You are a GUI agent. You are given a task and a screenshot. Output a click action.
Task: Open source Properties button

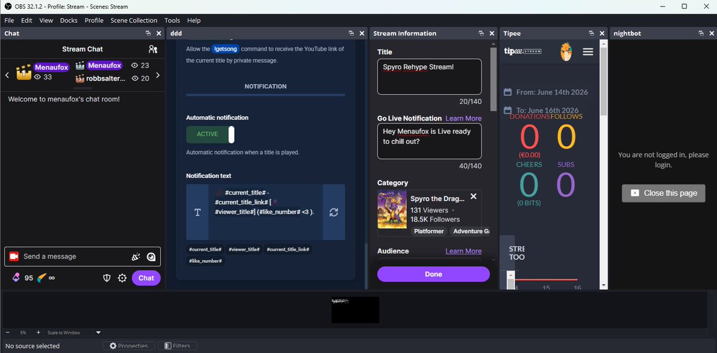(x=129, y=346)
